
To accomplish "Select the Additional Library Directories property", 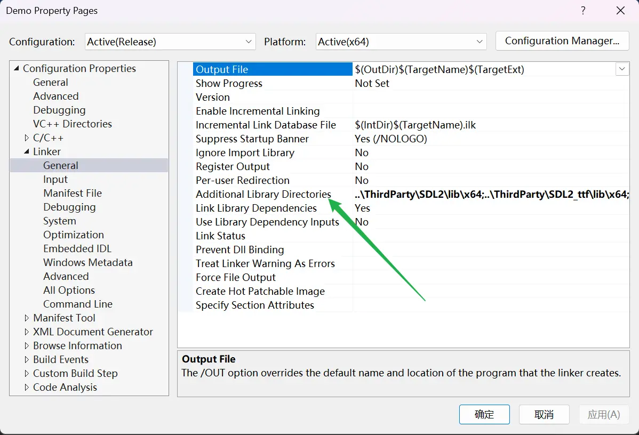I will [x=263, y=194].
